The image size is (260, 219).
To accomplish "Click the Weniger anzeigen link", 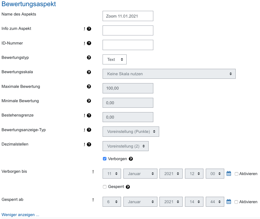I will 20,214.
